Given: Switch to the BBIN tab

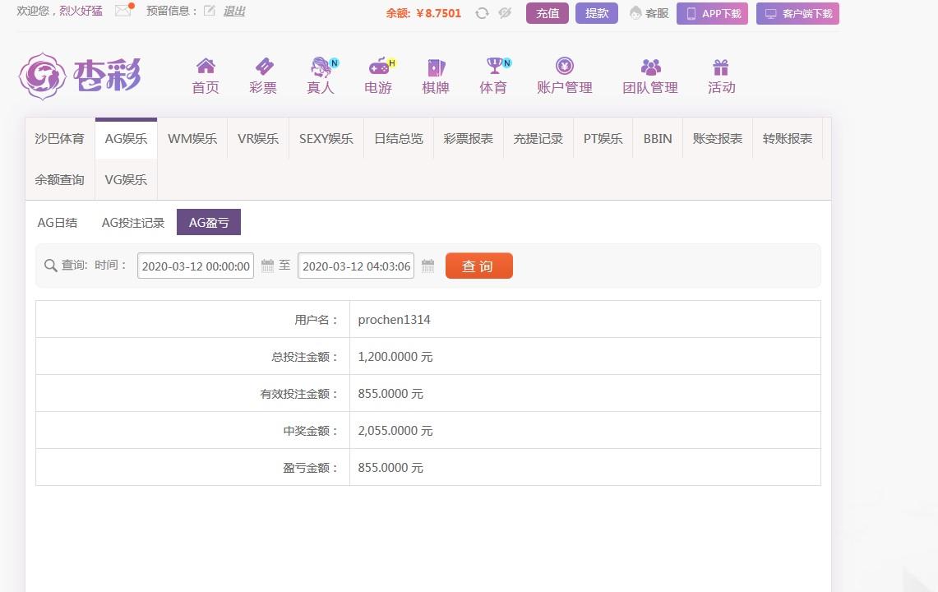Looking at the screenshot, I should pyautogui.click(x=657, y=138).
